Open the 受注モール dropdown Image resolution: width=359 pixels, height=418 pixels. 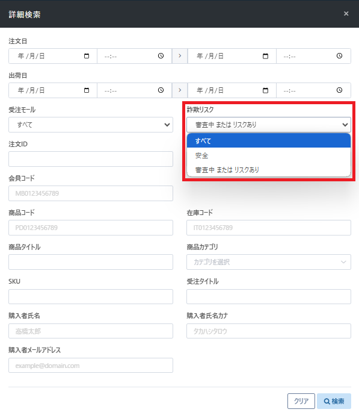[x=91, y=125]
